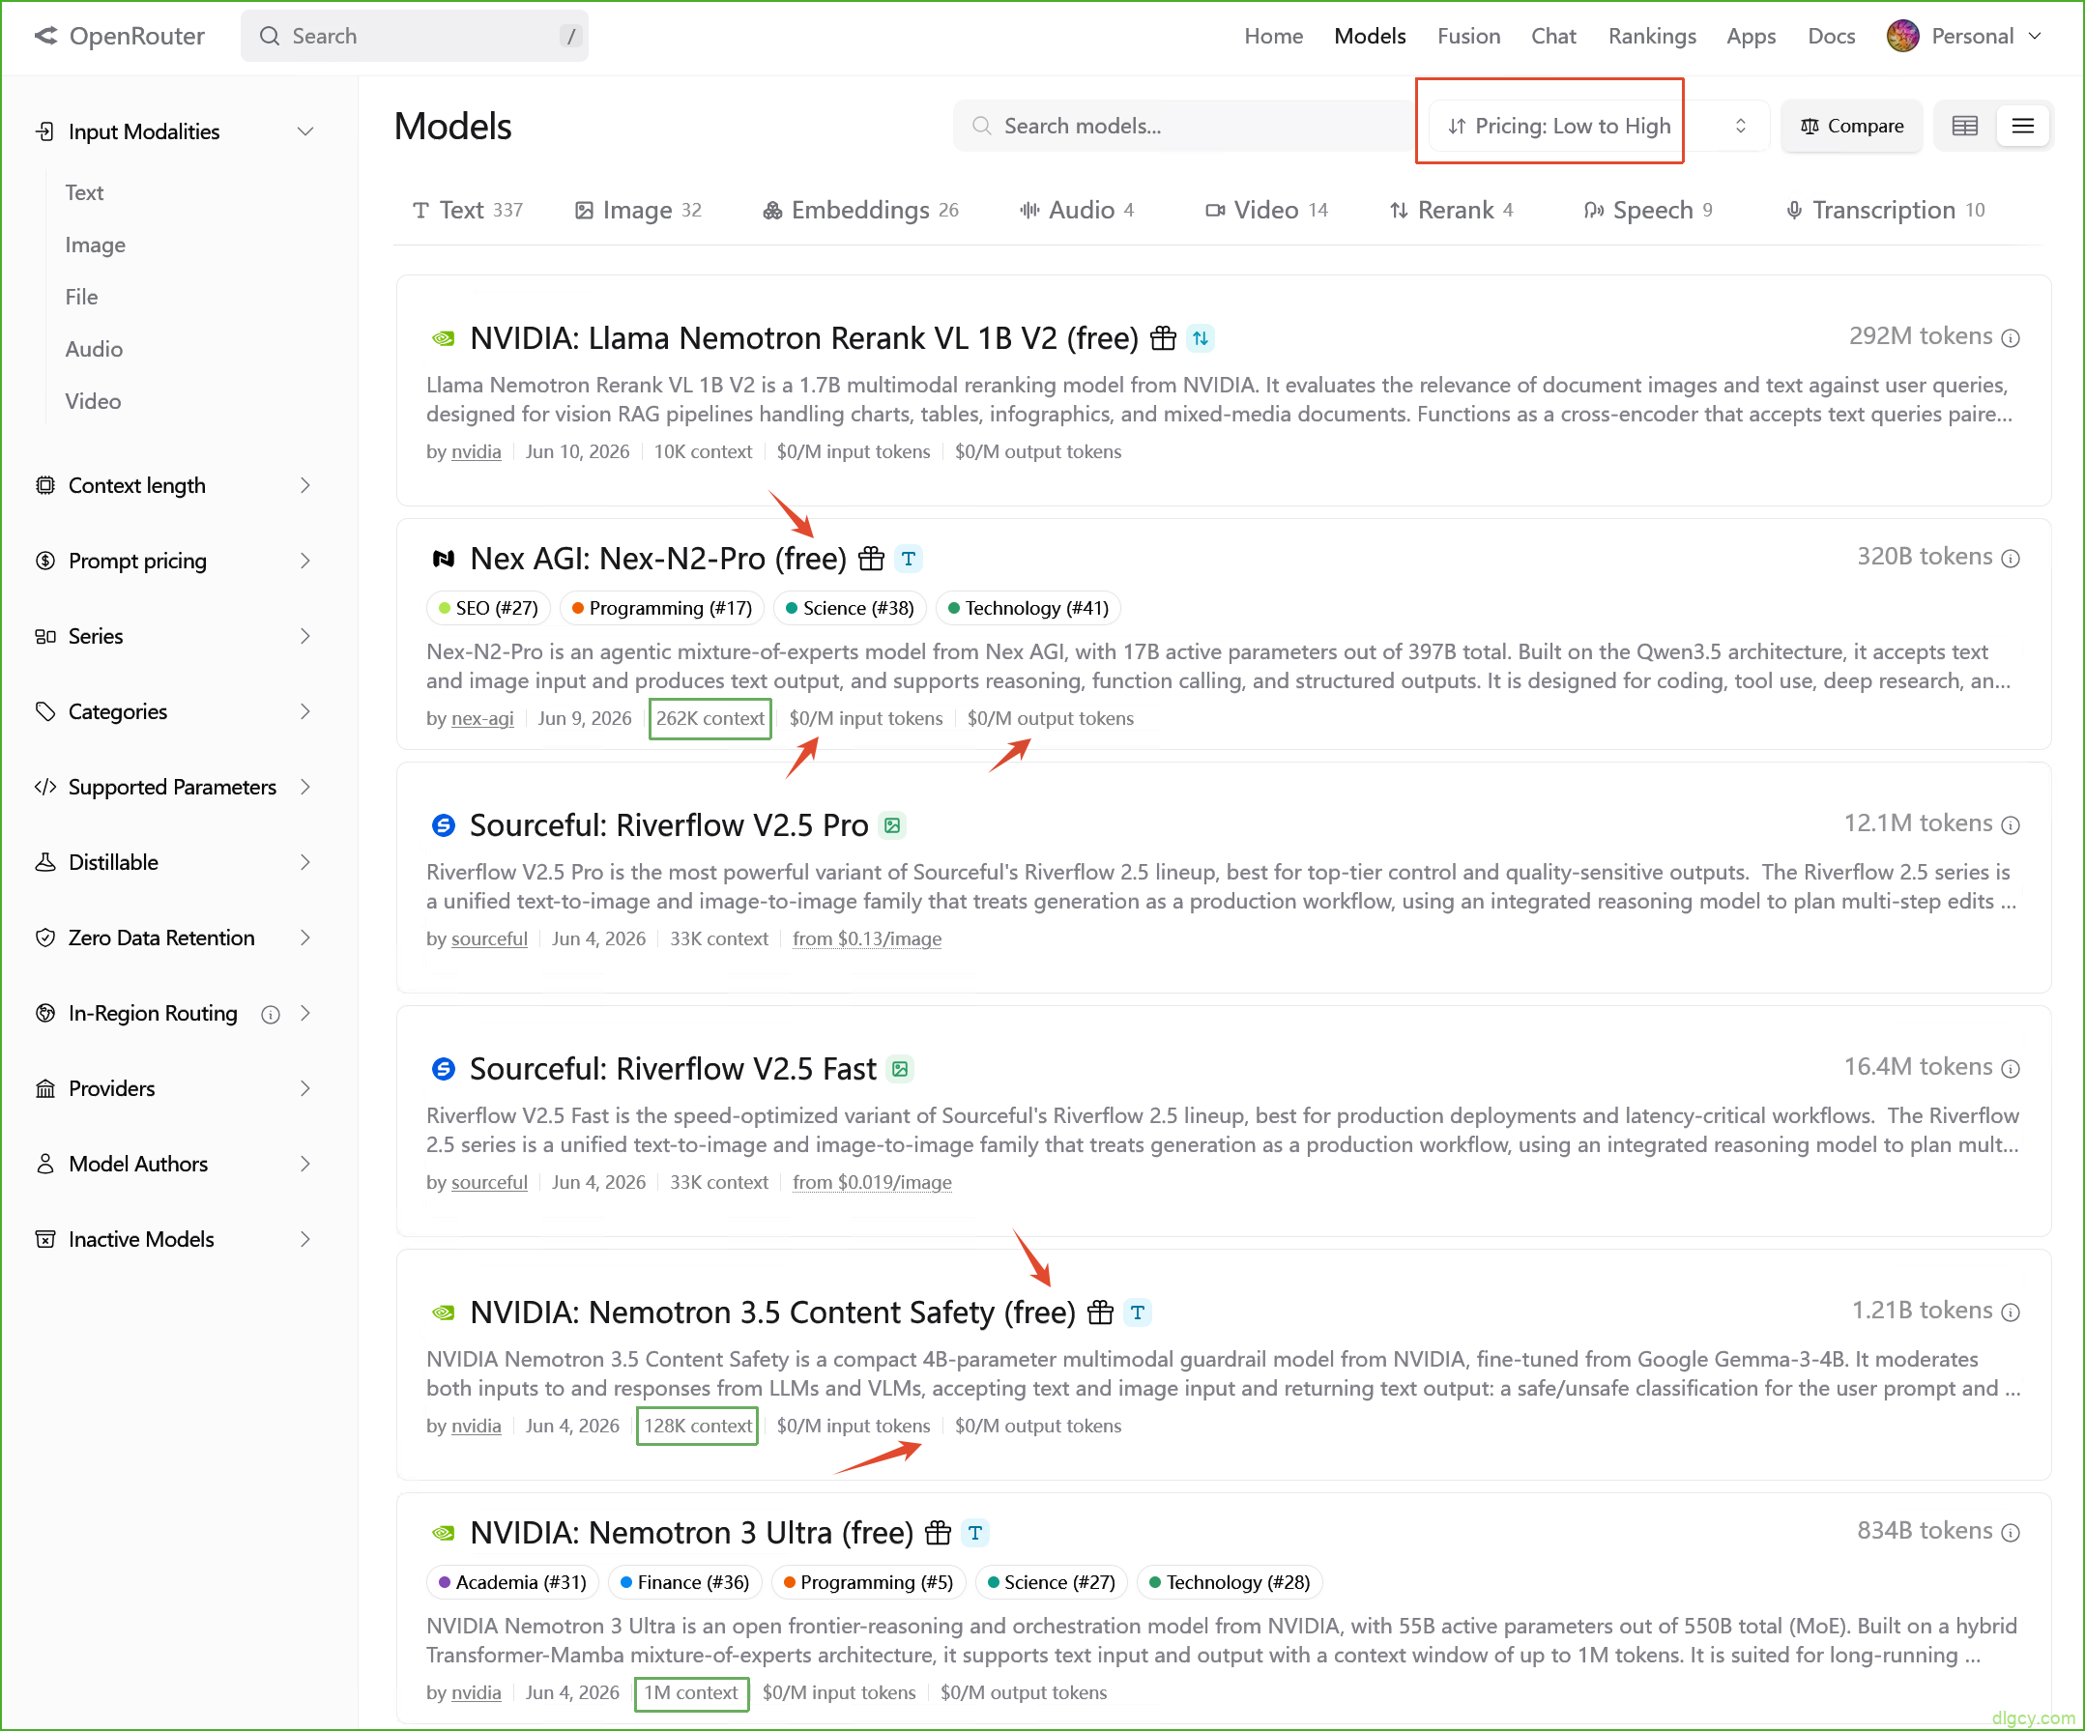Click the Compare button
The width and height of the screenshot is (2085, 1731).
pos(1852,126)
